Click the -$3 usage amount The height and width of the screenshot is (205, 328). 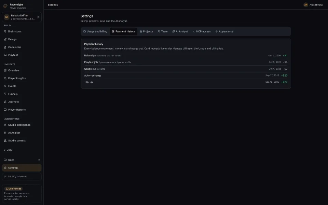[285, 69]
